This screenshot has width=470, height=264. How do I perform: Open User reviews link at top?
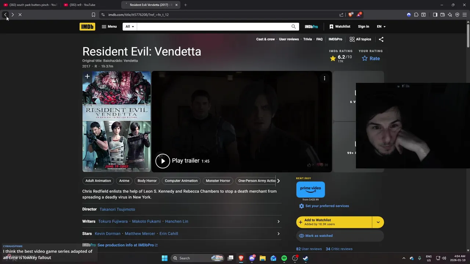289,39
